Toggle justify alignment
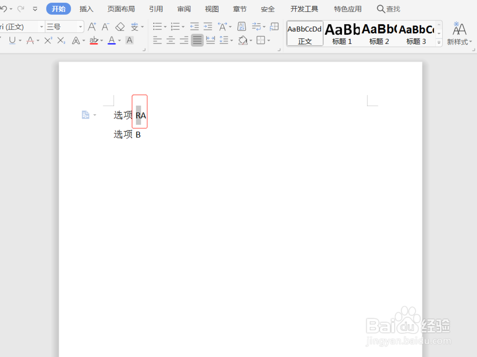This screenshot has height=357, width=477. click(197, 40)
